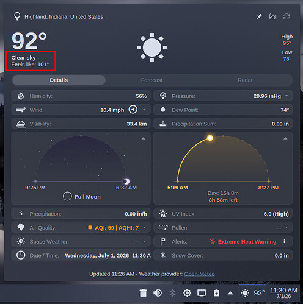Refresh the weather data
The height and width of the screenshot is (304, 303).
287,16
